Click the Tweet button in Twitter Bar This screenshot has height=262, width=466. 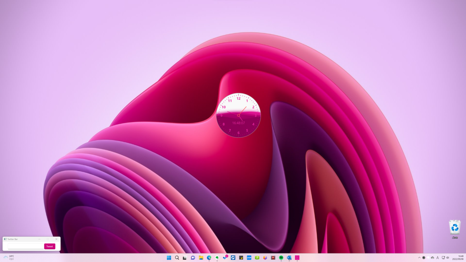click(50, 246)
